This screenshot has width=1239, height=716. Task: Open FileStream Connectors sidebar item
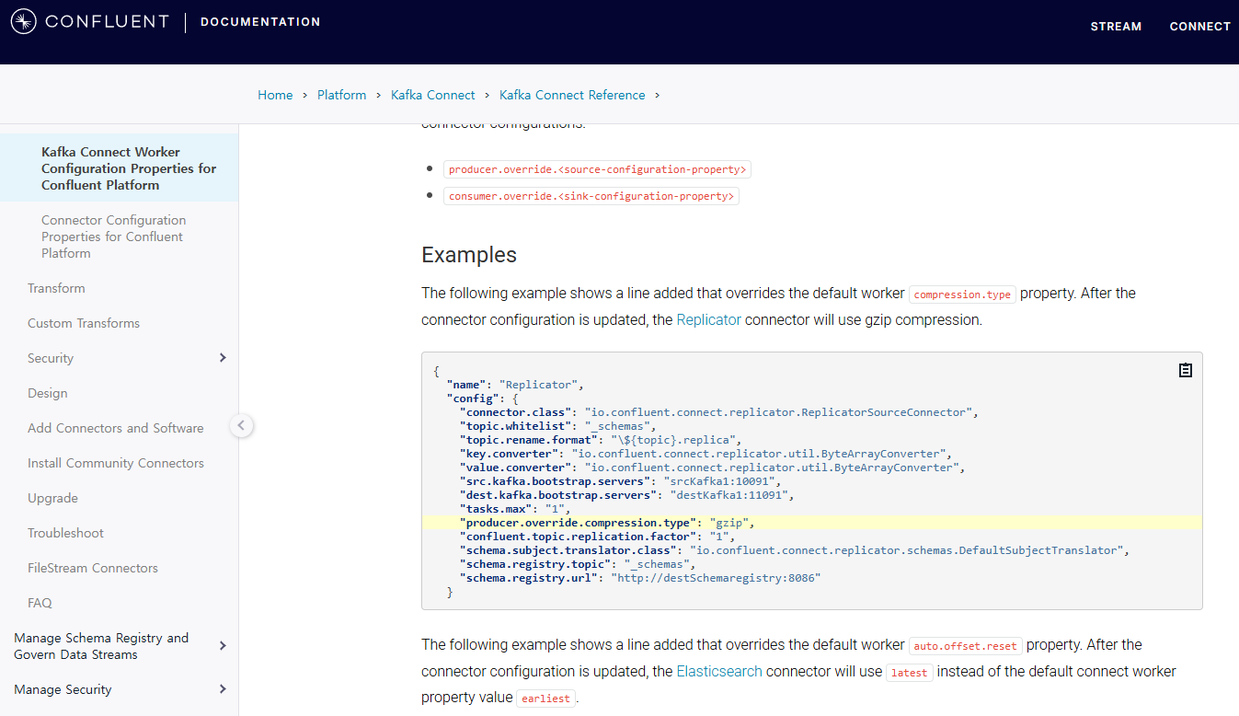tap(93, 568)
